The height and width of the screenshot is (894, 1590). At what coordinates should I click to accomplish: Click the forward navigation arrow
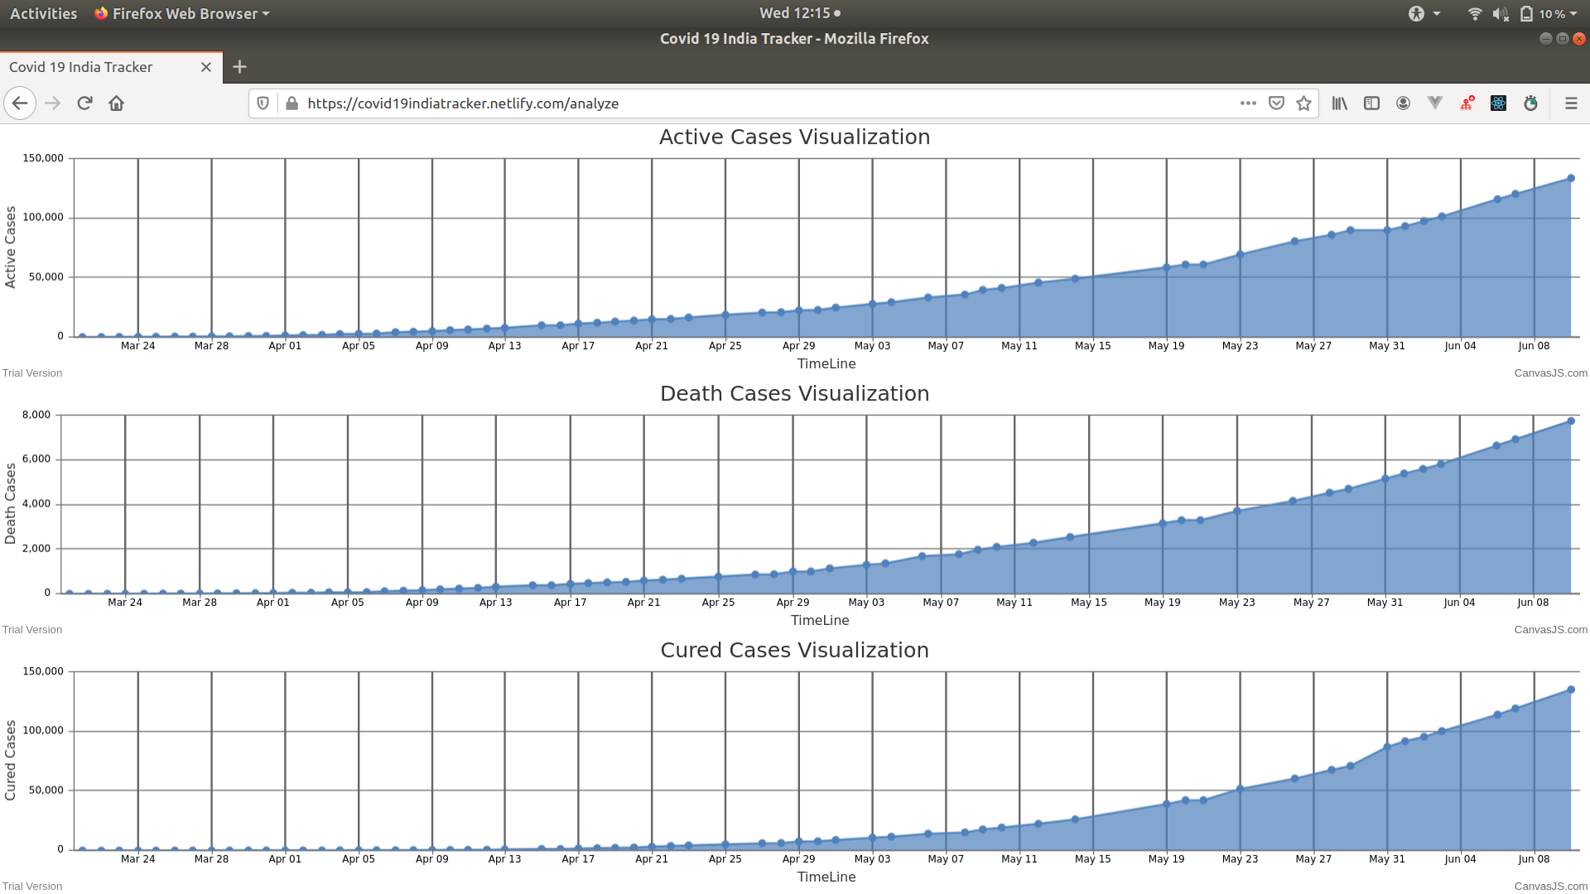point(52,103)
